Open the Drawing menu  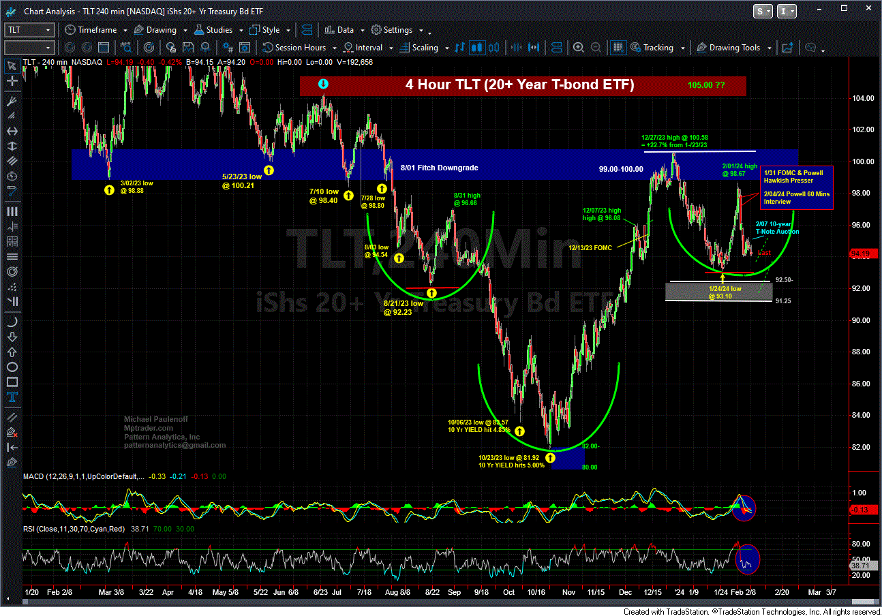[x=155, y=30]
